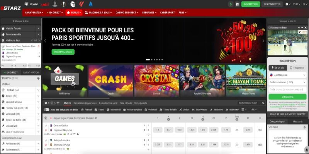The image size is (309, 154).
Task: Switch to the AVANT-MATCH sidebar tab
Action: pyautogui.click(x=31, y=72)
